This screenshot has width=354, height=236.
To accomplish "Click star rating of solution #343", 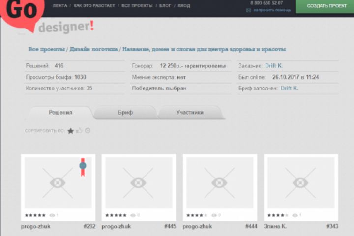I will tap(278, 215).
